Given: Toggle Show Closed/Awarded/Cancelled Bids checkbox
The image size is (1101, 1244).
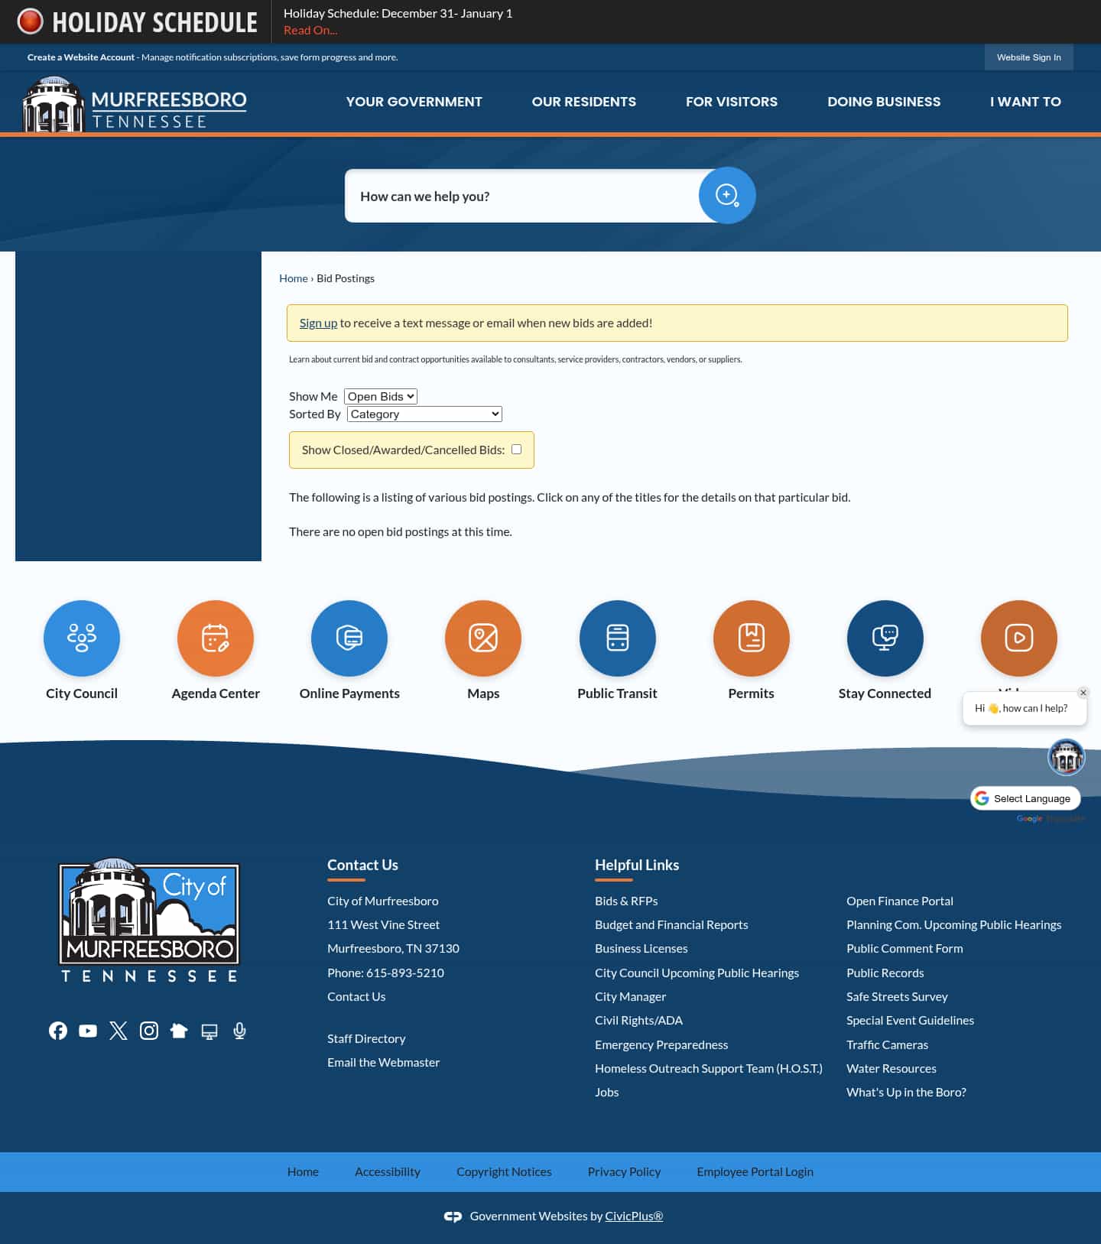Looking at the screenshot, I should (x=516, y=450).
